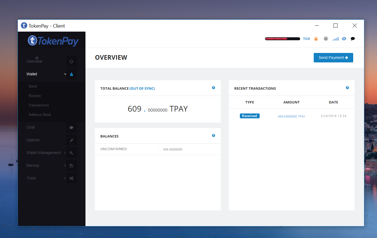Image resolution: width=377 pixels, height=238 pixels.
Task: Click the OVERVIEW page heading
Action: 111,58
